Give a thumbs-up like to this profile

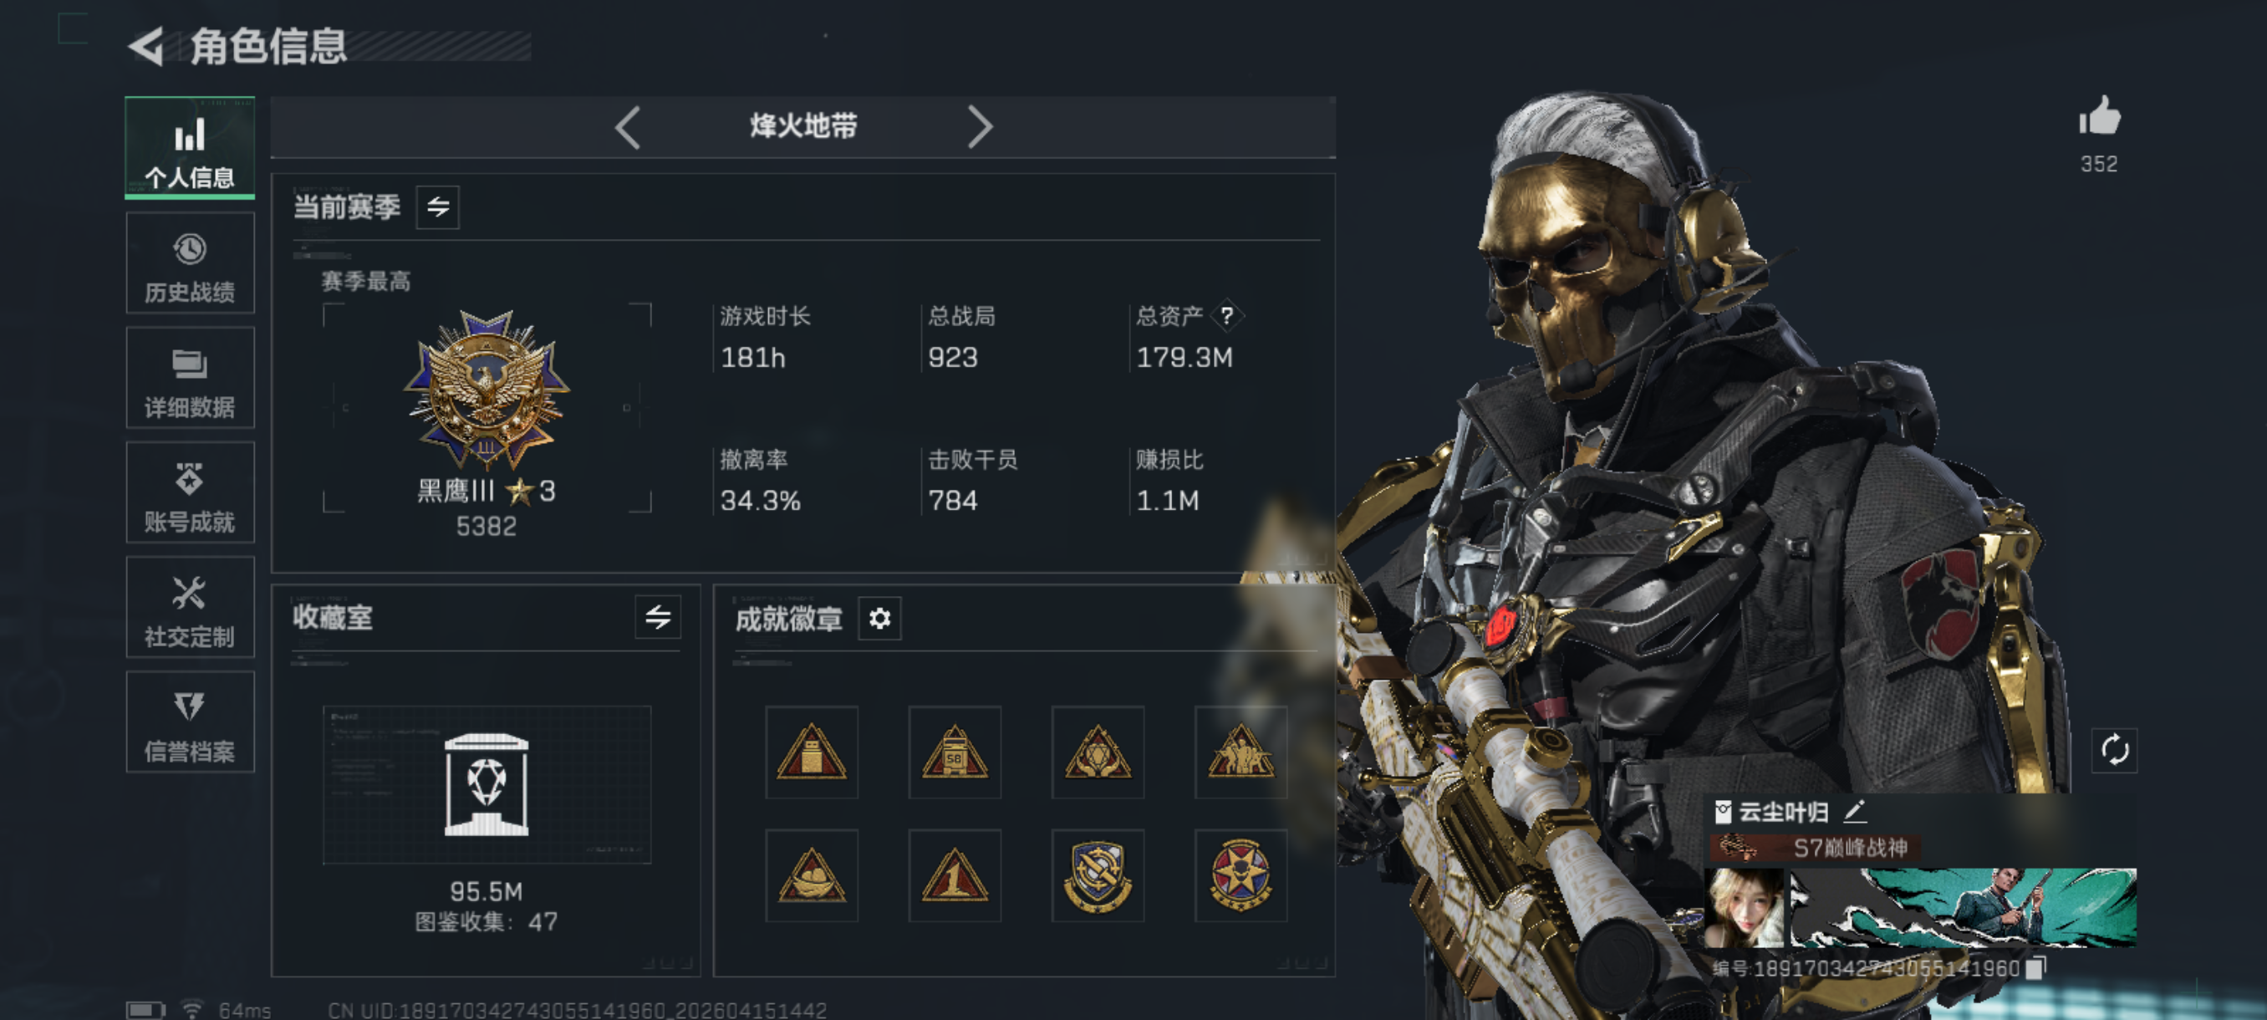click(2100, 117)
